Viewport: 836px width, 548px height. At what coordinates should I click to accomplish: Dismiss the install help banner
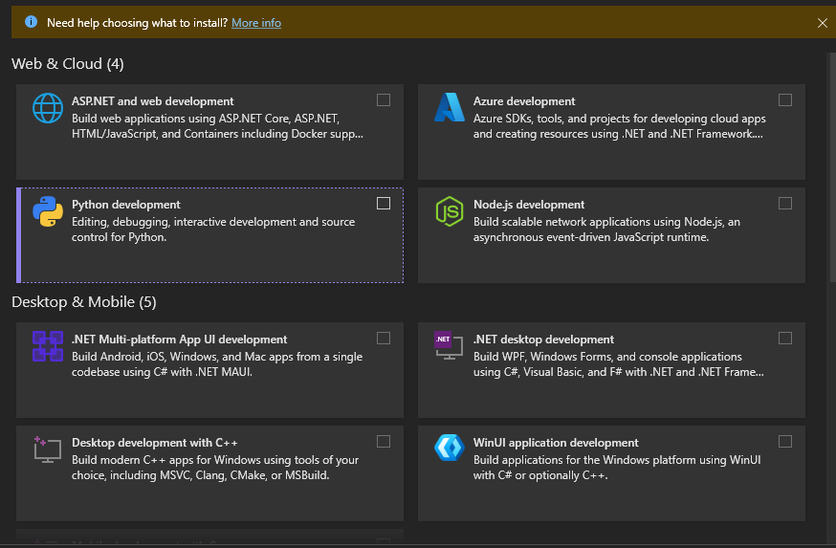click(823, 22)
